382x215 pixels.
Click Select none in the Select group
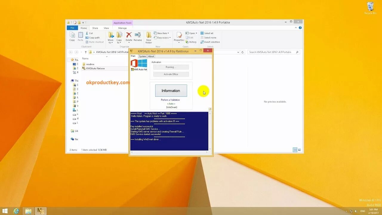pyautogui.click(x=208, y=38)
